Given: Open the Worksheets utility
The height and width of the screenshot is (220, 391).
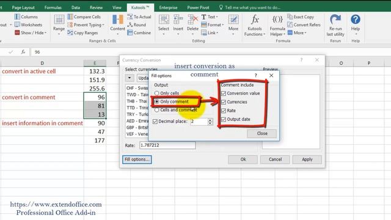Looking at the screenshot, I should [x=28, y=24].
